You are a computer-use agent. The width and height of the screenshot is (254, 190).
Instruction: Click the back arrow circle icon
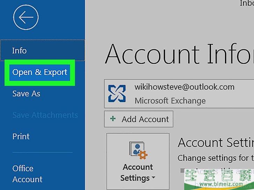pyautogui.click(x=26, y=17)
